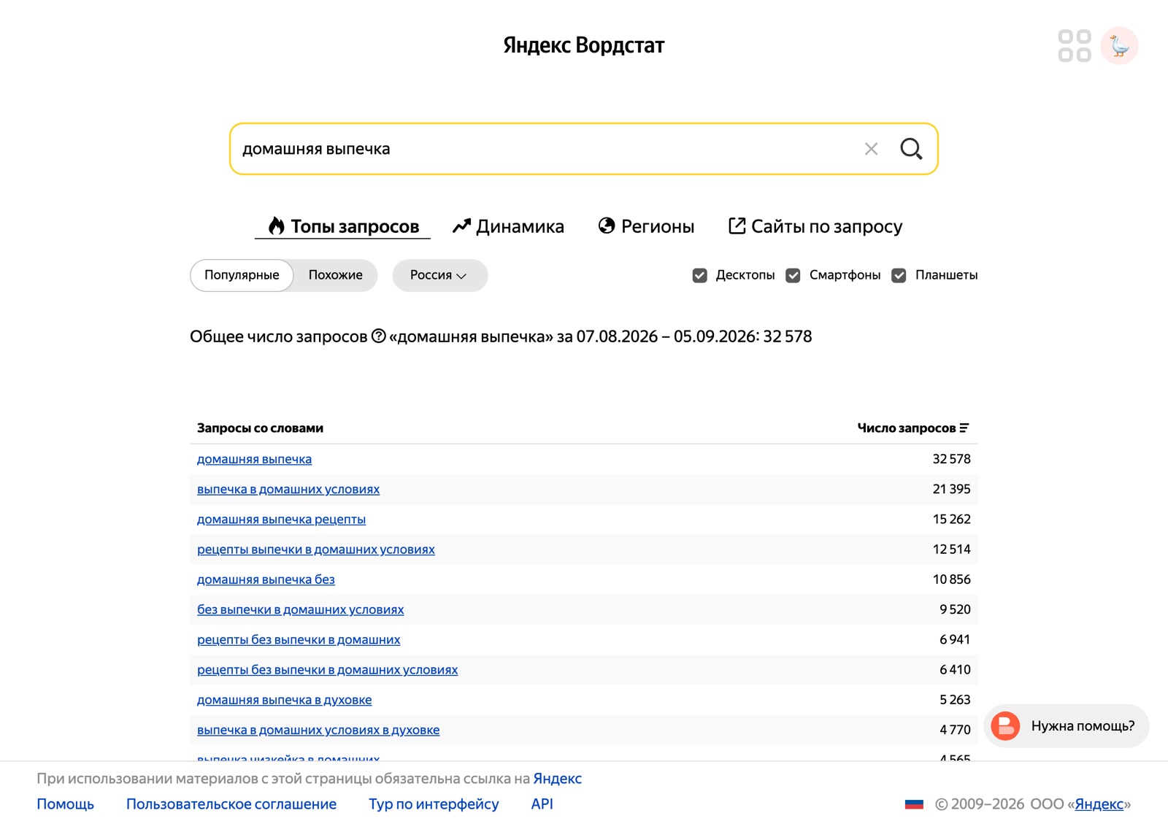Open the user profile avatar
This screenshot has height=821, width=1168.
tap(1119, 46)
